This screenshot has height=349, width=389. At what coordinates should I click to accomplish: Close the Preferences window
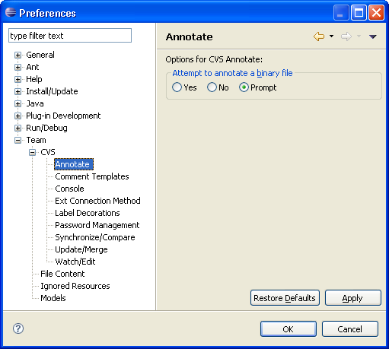coord(376,12)
